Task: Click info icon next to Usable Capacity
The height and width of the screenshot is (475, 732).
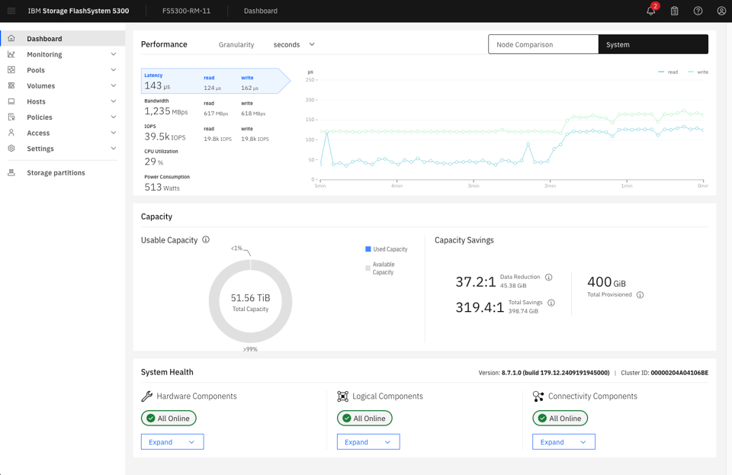Action: (x=206, y=239)
